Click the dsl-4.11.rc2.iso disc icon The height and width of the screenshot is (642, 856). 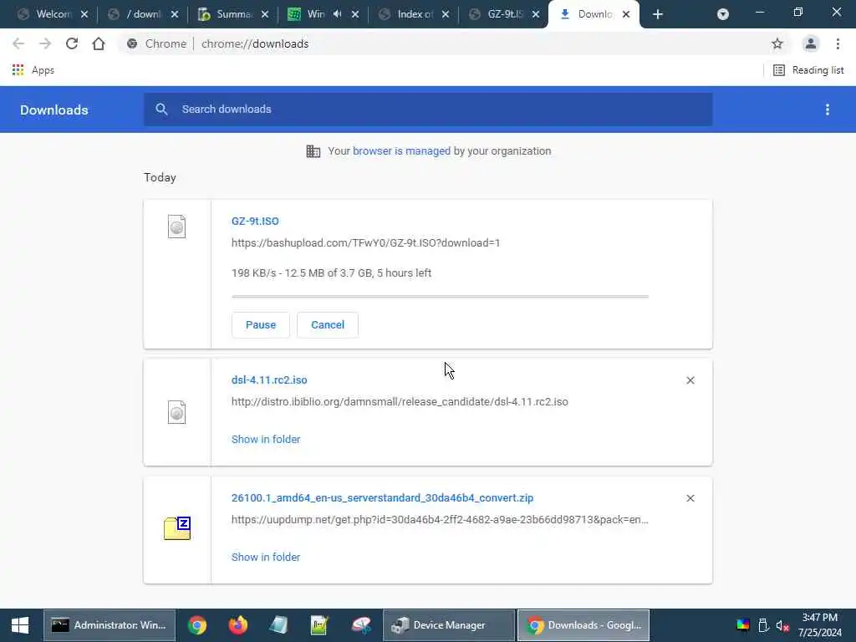176,412
